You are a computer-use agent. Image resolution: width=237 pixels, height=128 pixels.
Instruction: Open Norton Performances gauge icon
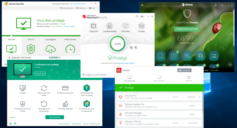pos(70,49)
